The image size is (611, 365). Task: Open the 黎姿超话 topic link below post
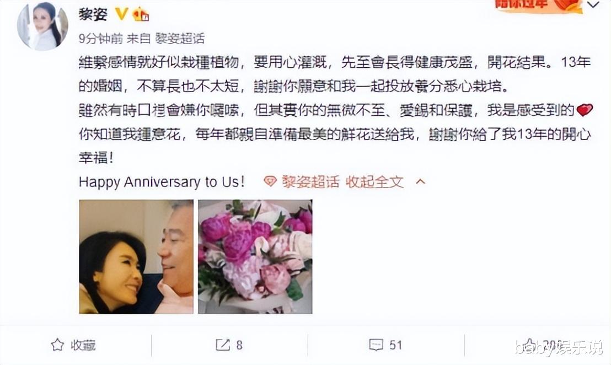point(310,182)
